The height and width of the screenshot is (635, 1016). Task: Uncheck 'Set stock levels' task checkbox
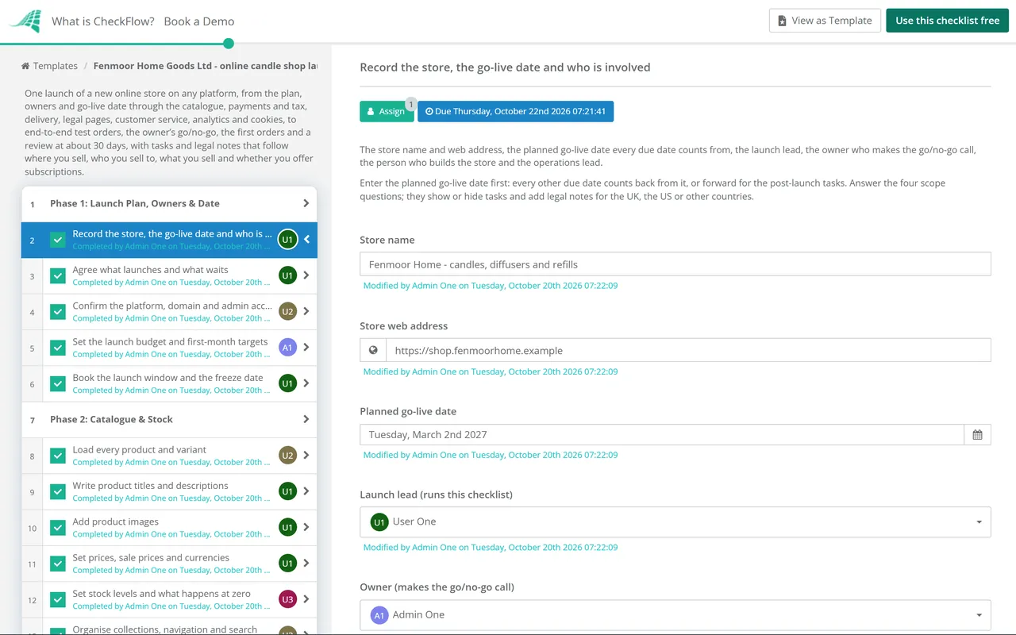click(x=58, y=599)
